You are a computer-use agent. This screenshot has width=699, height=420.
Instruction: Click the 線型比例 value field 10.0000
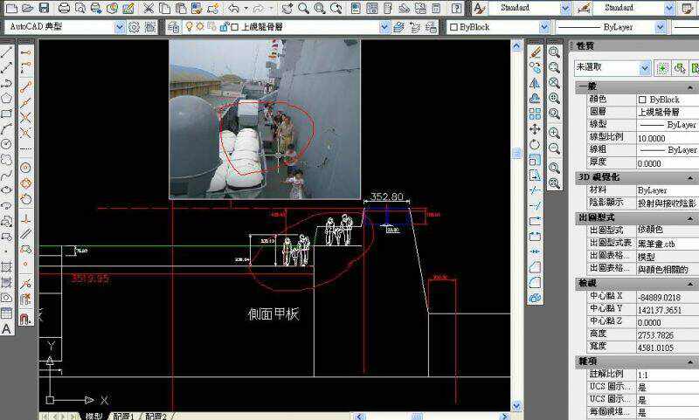(x=664, y=138)
